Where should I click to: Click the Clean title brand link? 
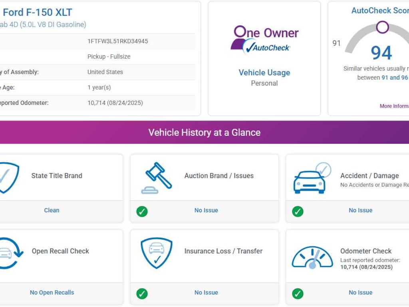tap(52, 210)
